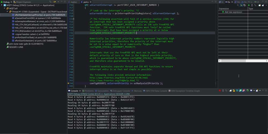Click scrollbar left arrow in Expressions view

point(220,61)
